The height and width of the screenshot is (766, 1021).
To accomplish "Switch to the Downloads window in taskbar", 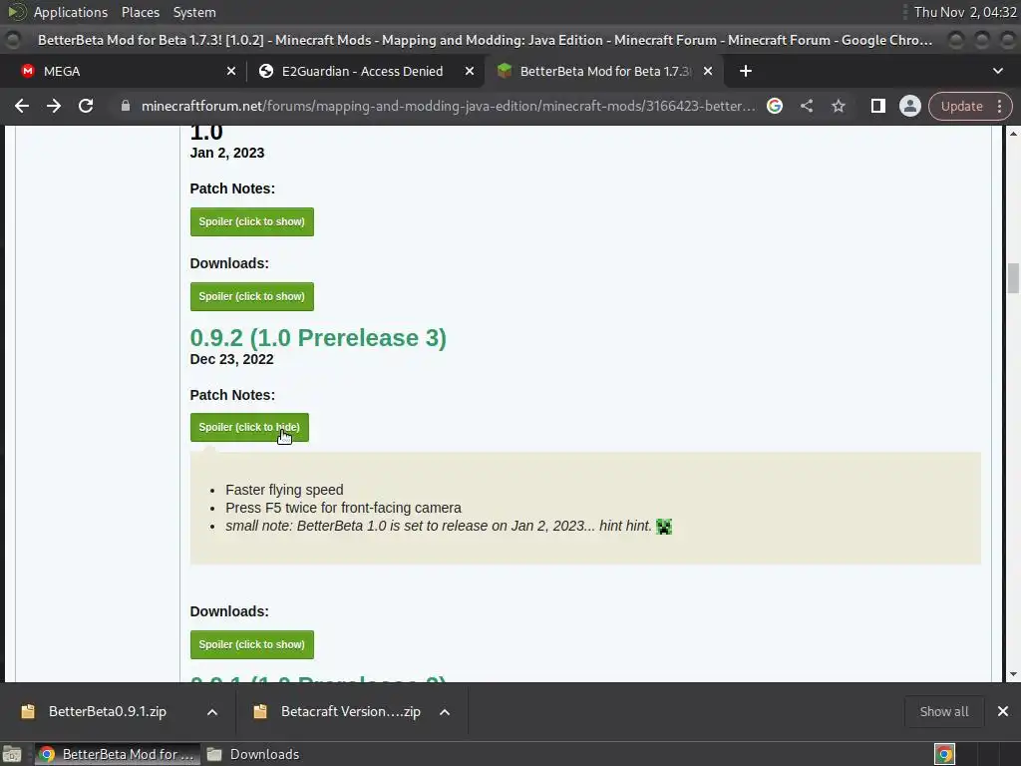I will click(x=253, y=754).
